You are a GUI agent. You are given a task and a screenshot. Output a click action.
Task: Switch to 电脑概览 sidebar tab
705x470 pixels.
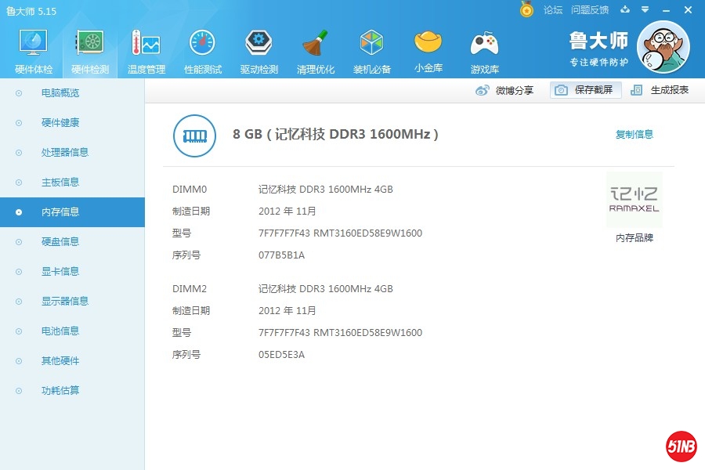coord(60,93)
